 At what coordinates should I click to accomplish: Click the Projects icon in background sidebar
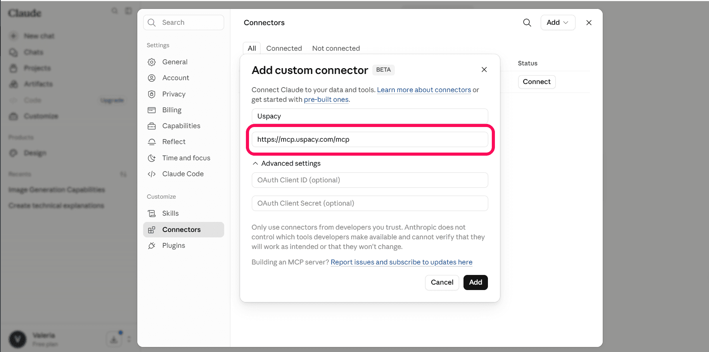(14, 68)
